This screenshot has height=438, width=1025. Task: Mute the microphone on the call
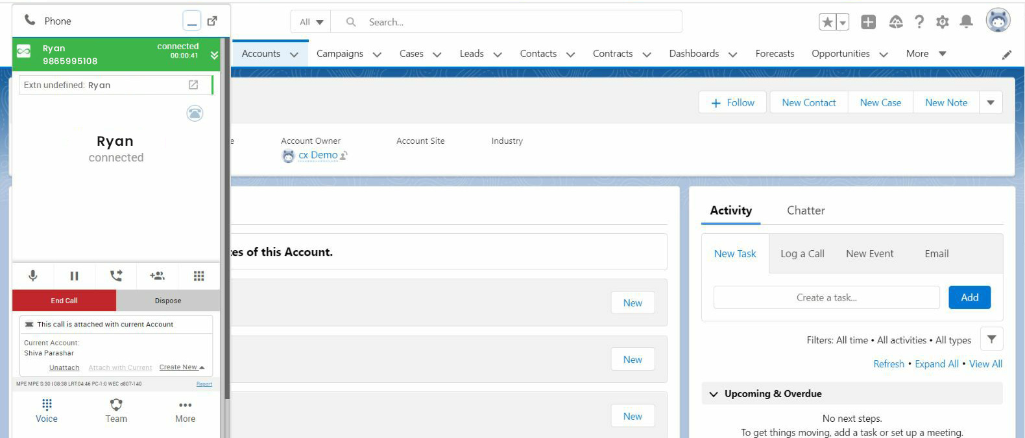[x=33, y=275]
